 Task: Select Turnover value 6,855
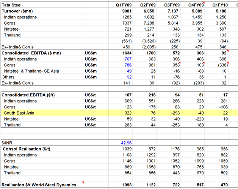(149, 11)
